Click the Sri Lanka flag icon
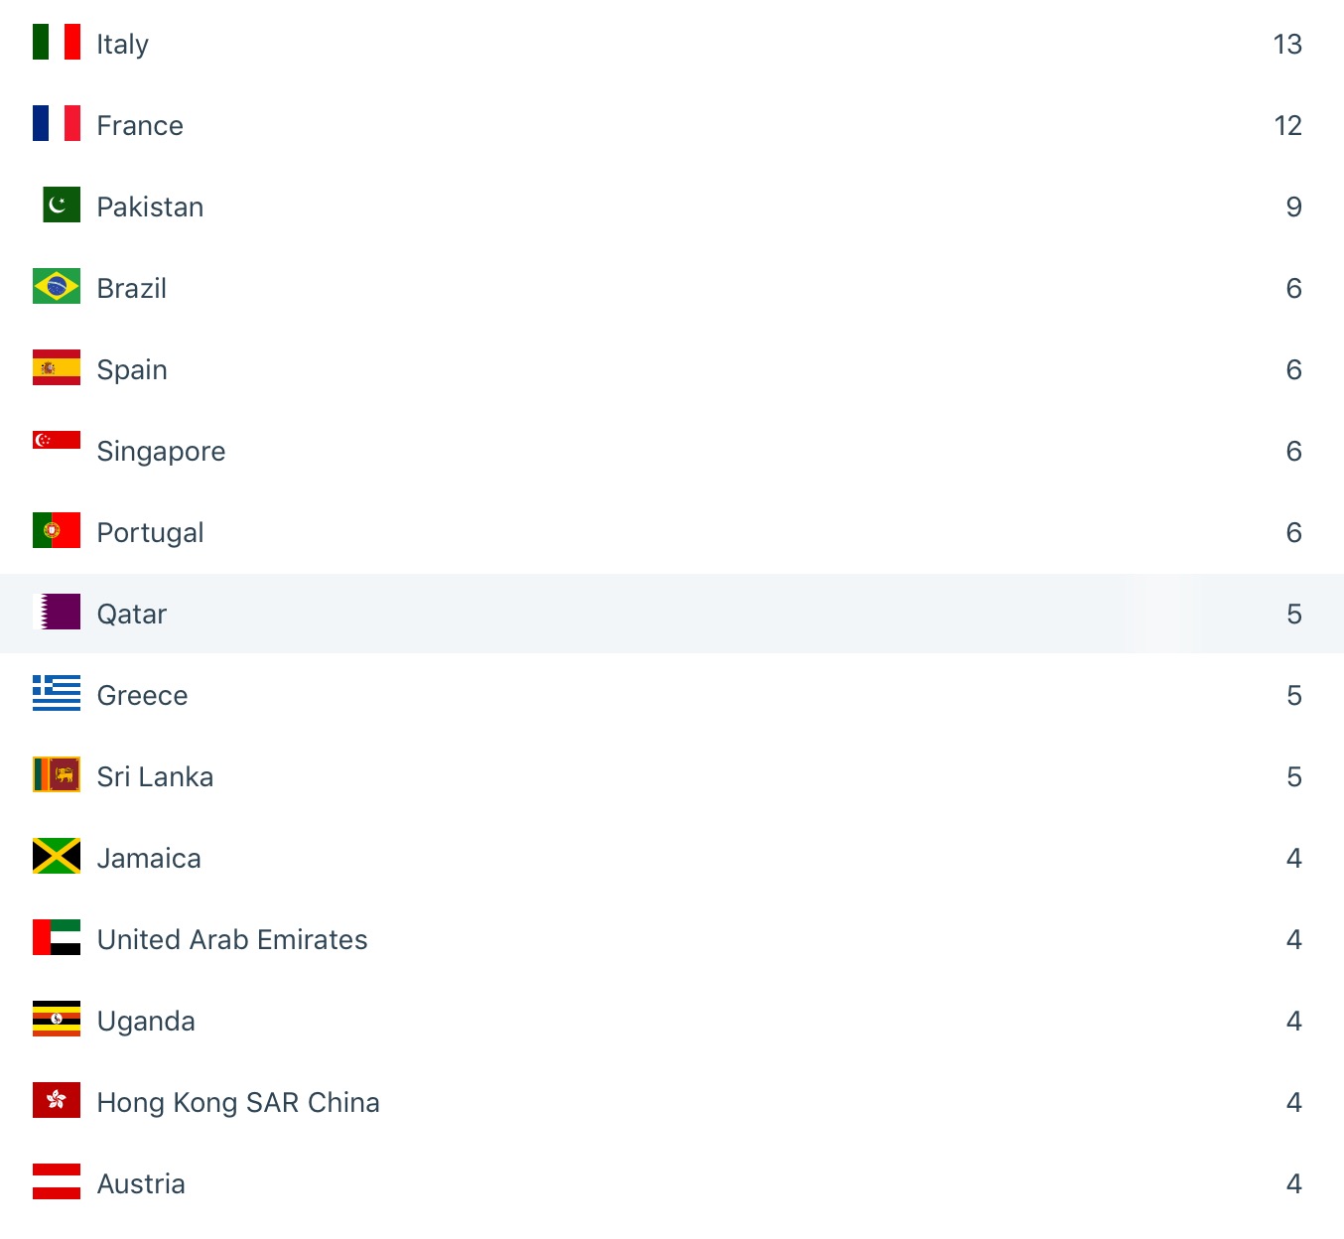This screenshot has width=1344, height=1239. coord(57,775)
